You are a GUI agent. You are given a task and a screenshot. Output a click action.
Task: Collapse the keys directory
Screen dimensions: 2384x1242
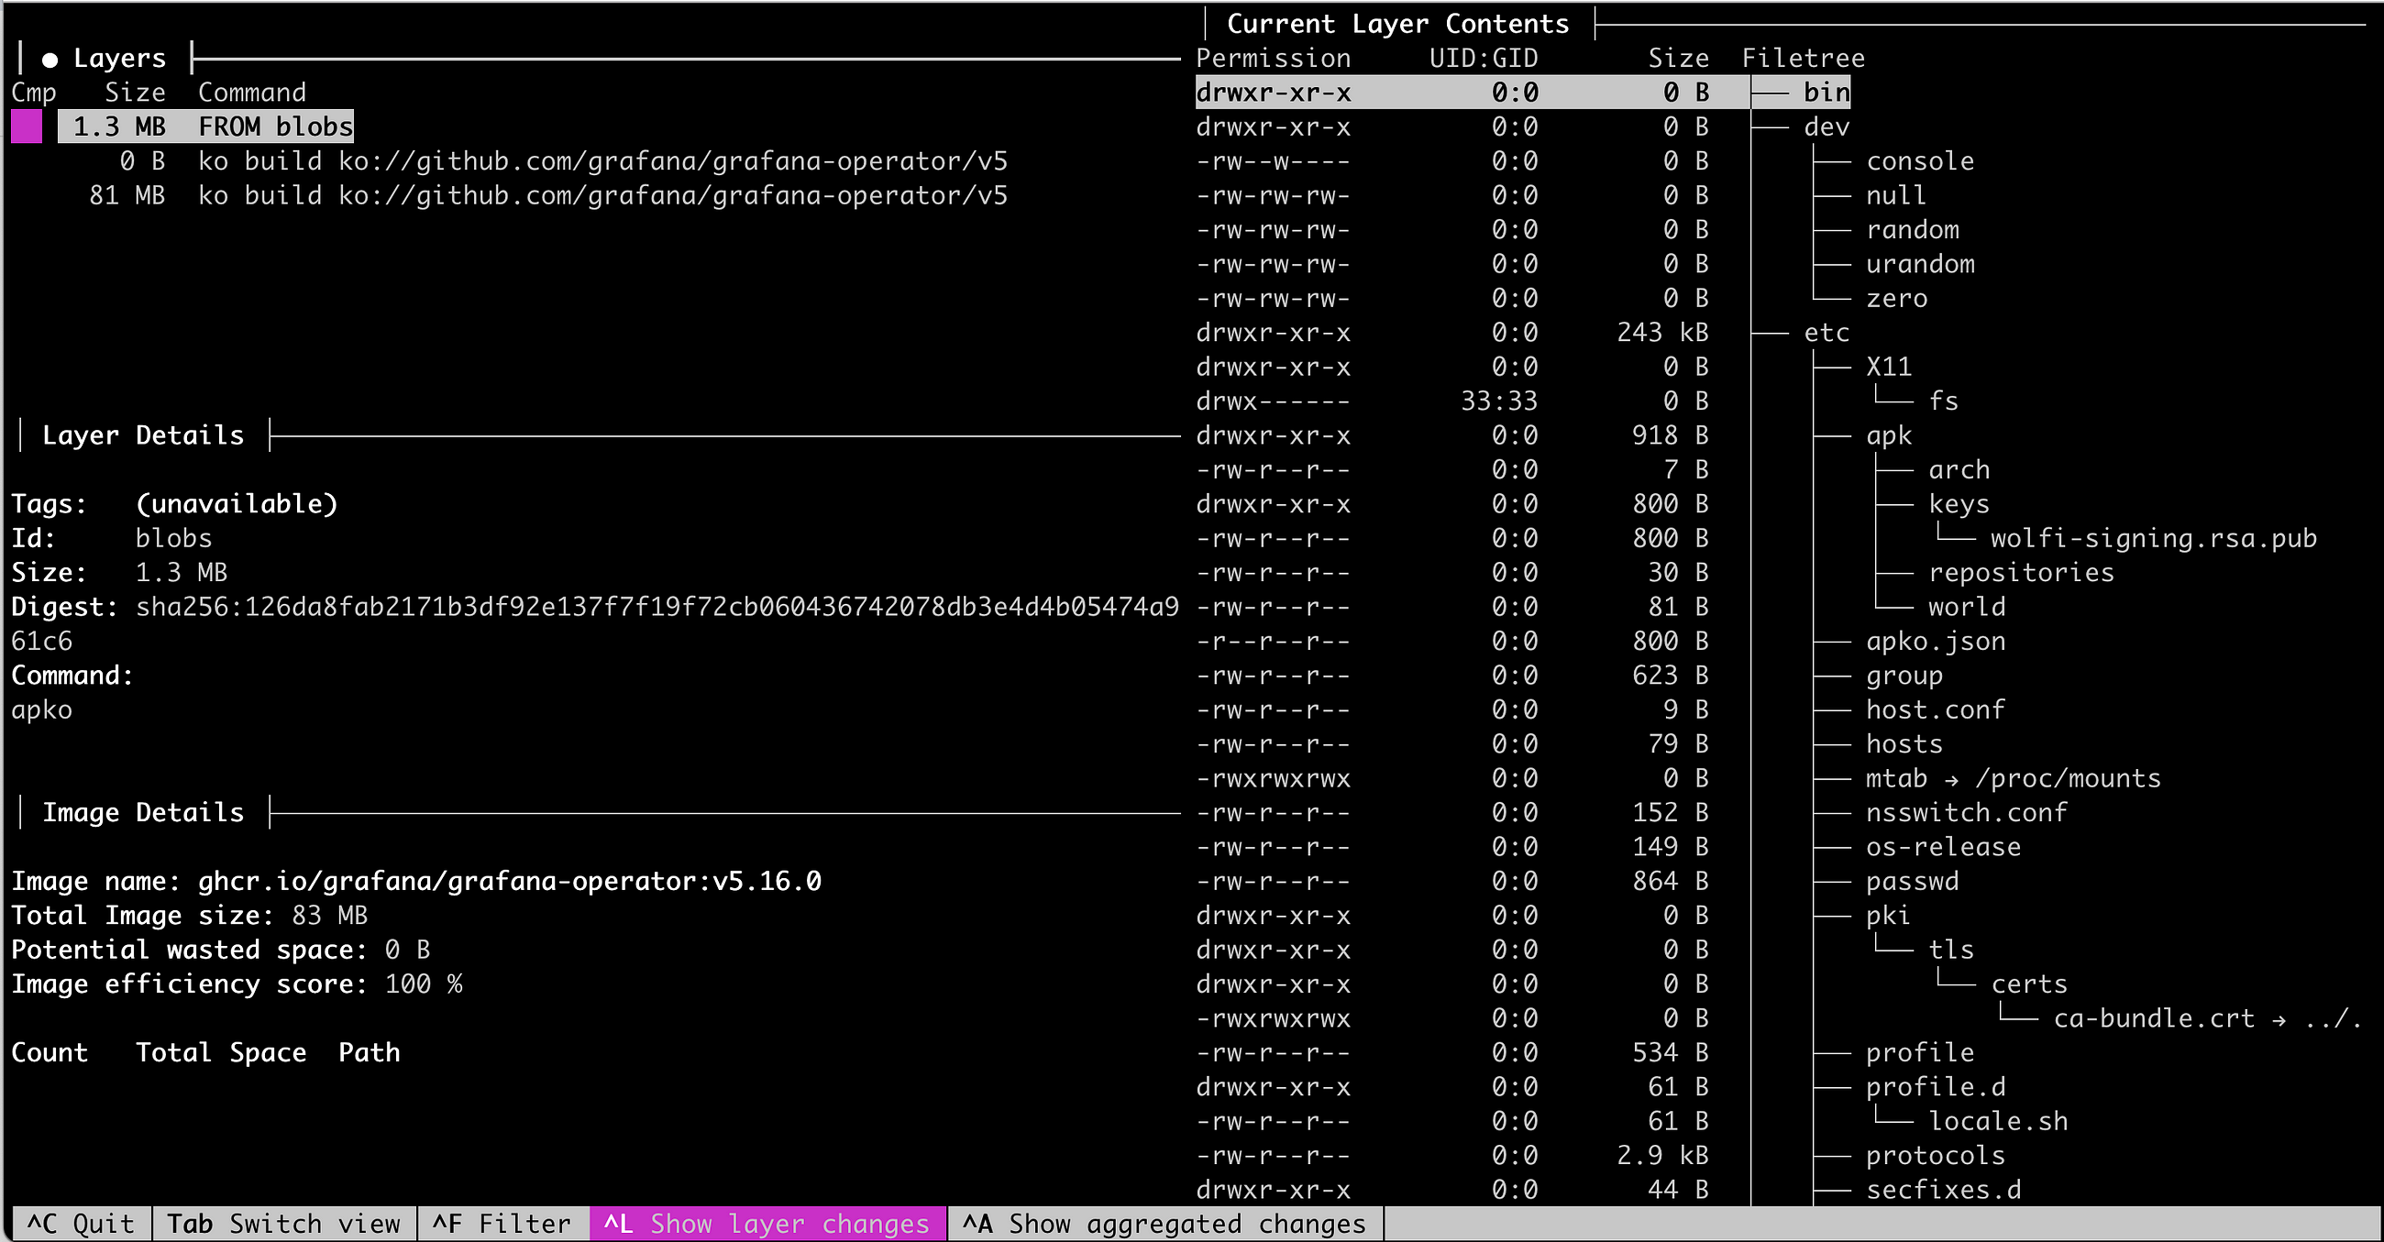tap(1959, 503)
